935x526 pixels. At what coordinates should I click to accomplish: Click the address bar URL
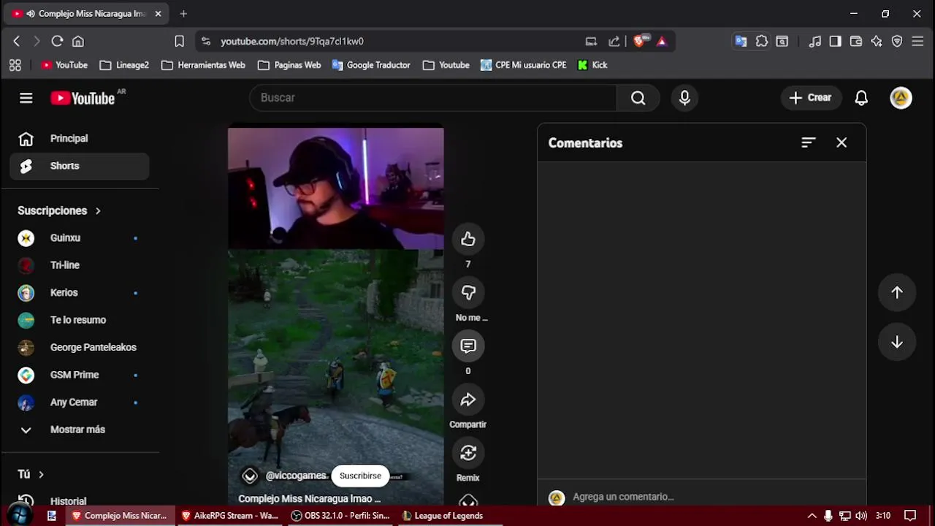[292, 42]
